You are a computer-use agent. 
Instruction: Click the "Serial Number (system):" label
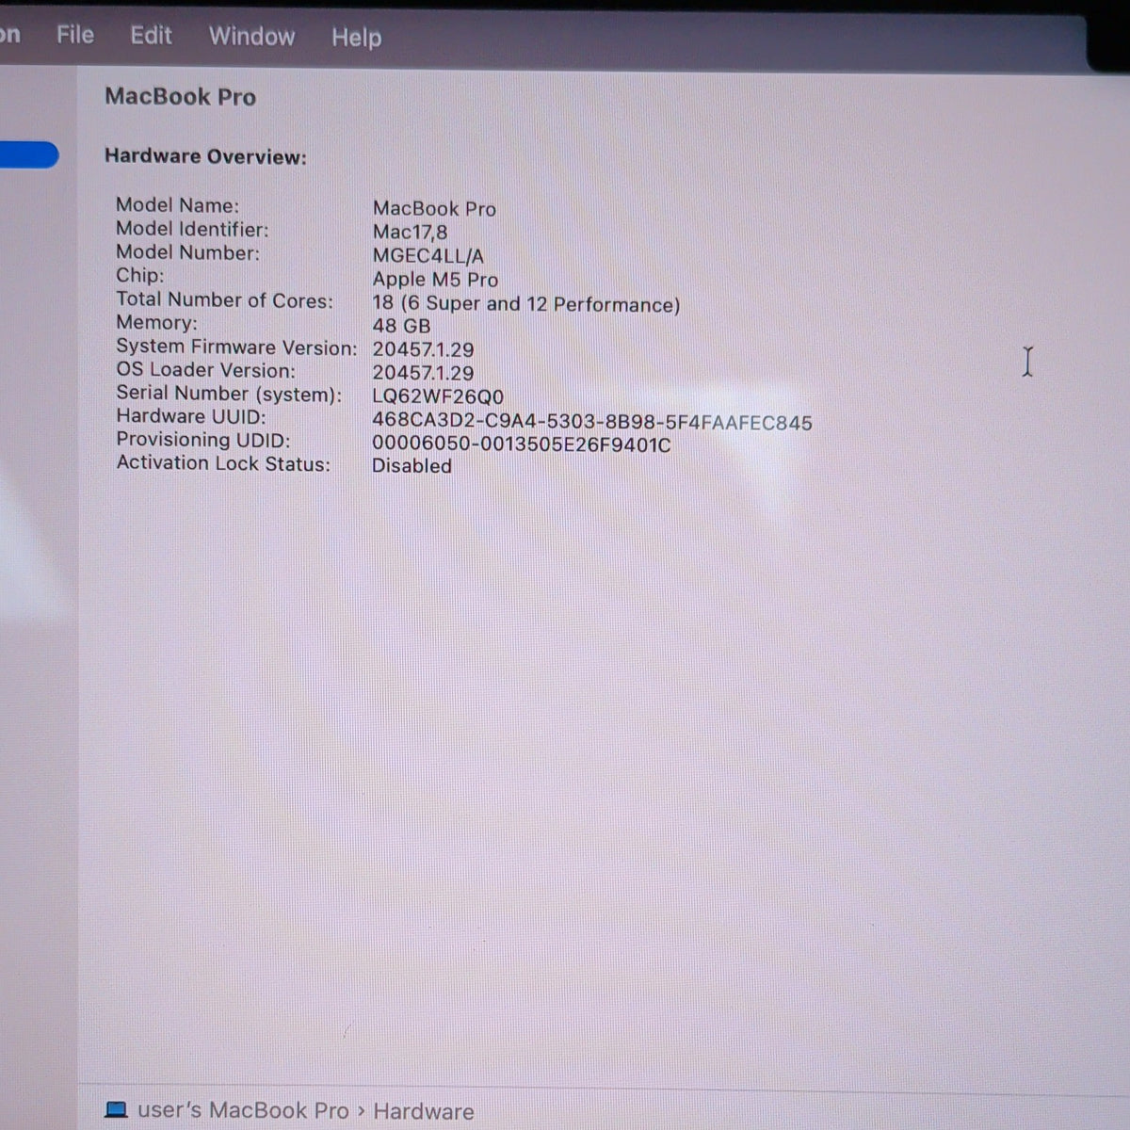[229, 394]
